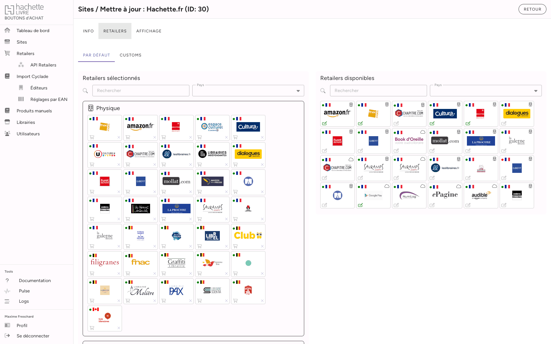The image size is (551, 344).
Task: Open Logs list icon
Action: coord(7,301)
